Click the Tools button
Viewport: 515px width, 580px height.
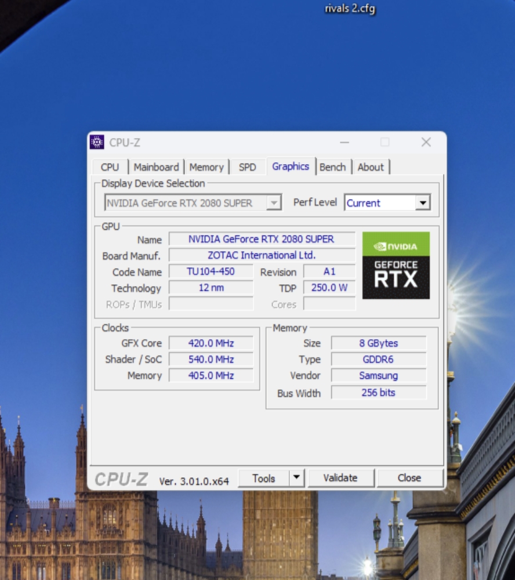(263, 478)
